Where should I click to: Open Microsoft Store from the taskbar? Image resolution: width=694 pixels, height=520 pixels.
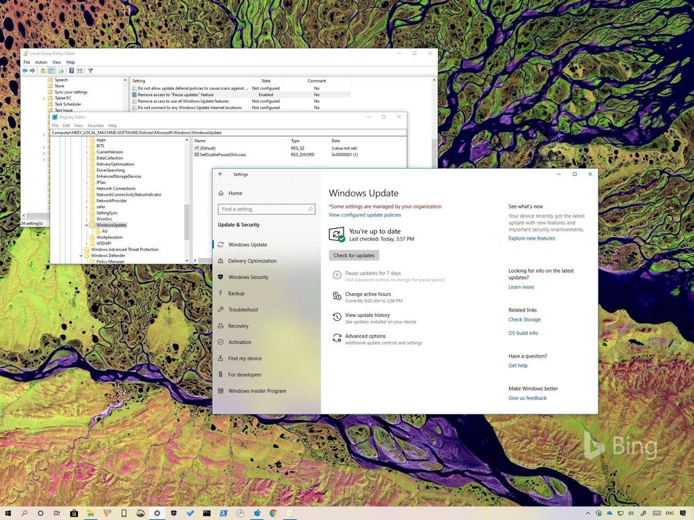(x=74, y=513)
